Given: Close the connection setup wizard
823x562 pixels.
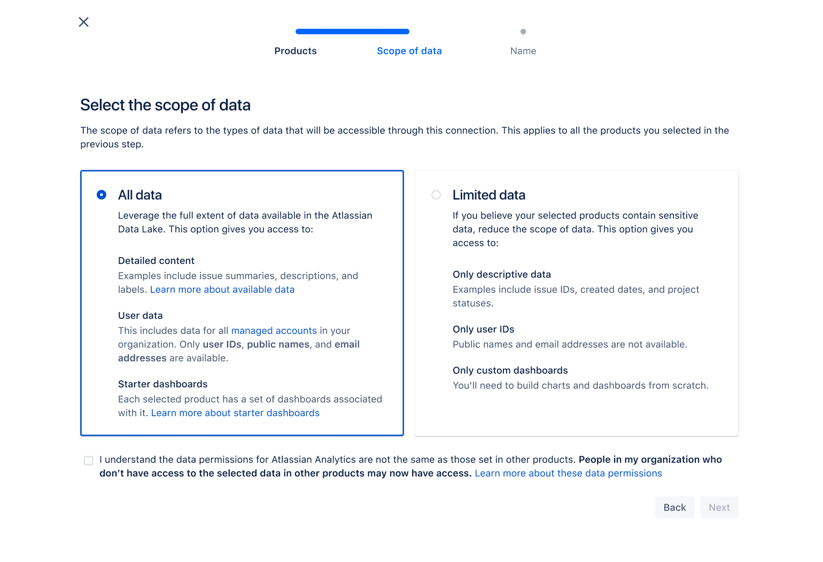Looking at the screenshot, I should click(83, 22).
